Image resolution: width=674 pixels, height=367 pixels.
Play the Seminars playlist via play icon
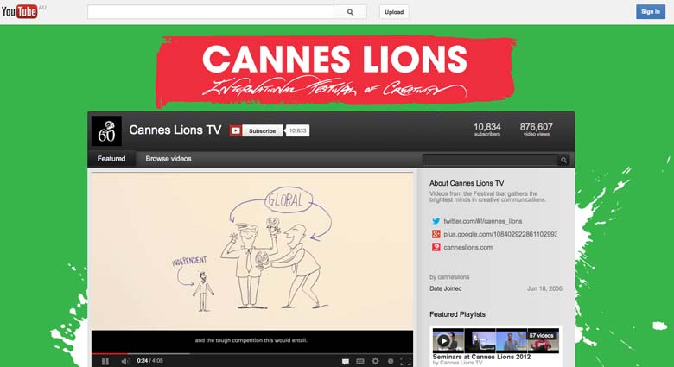[x=443, y=341]
